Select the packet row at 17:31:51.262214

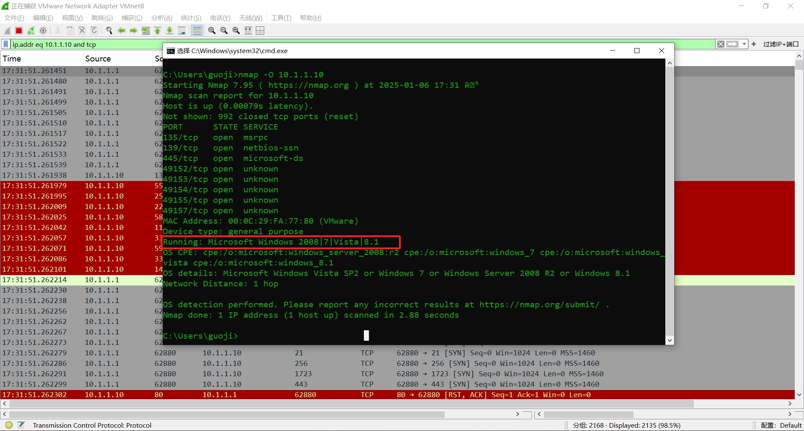[x=398, y=280]
